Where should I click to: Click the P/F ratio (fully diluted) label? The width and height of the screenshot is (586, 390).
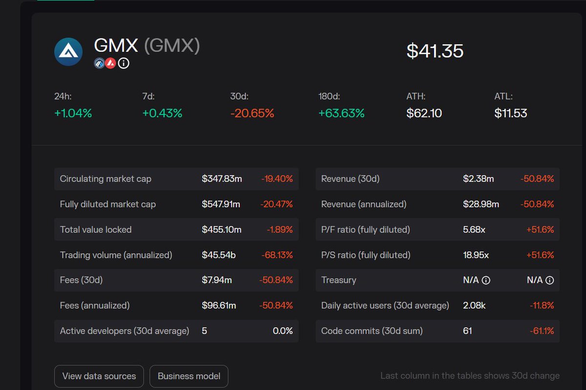pos(366,230)
